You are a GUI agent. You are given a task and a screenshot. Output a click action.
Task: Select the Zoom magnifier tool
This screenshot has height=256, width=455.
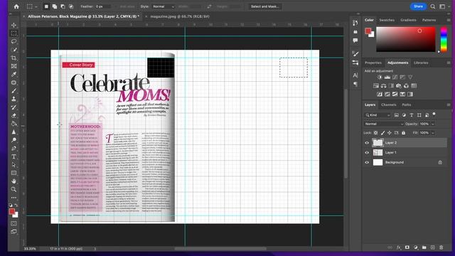[x=14, y=189]
